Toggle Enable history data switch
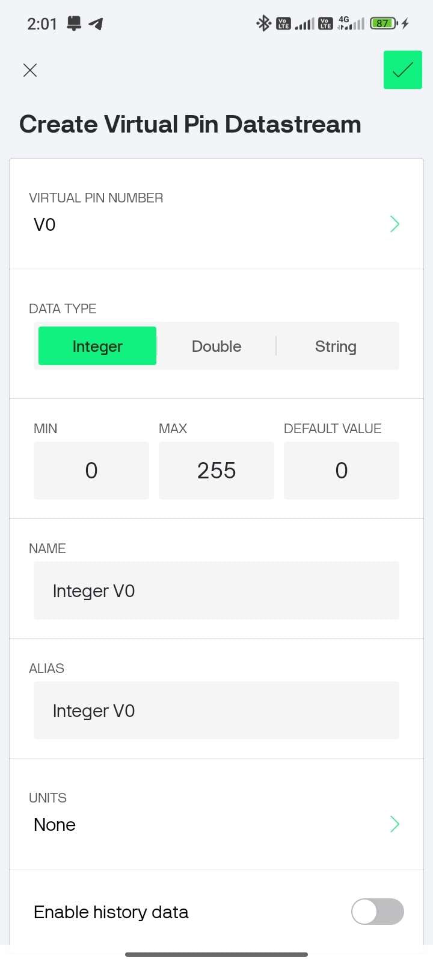Viewport: 433px width, 964px height. tap(377, 912)
